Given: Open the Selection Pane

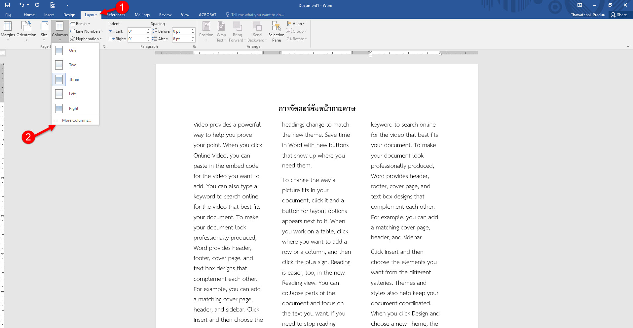Looking at the screenshot, I should pyautogui.click(x=276, y=31).
